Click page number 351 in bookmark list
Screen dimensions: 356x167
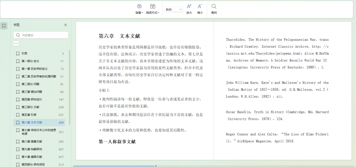click(61, 132)
